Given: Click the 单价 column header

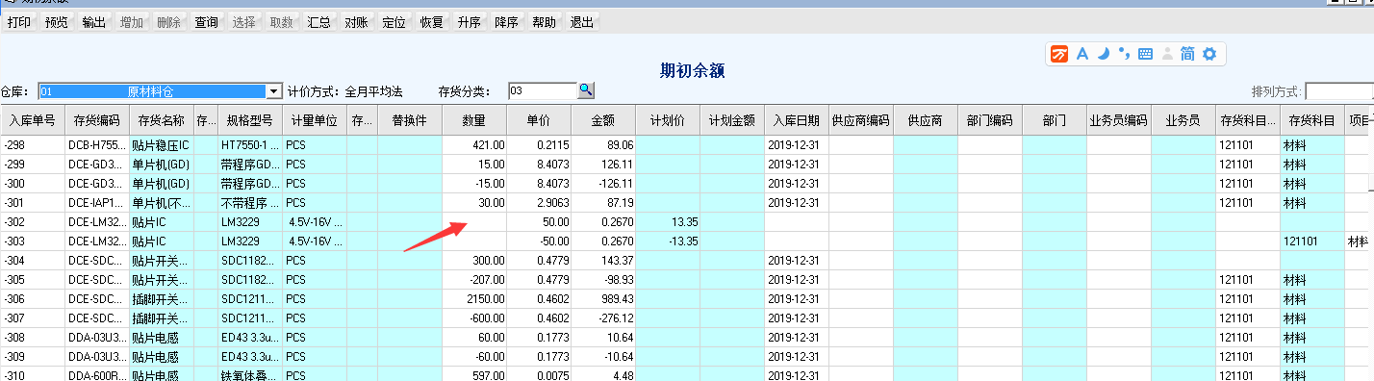Looking at the screenshot, I should tap(539, 120).
